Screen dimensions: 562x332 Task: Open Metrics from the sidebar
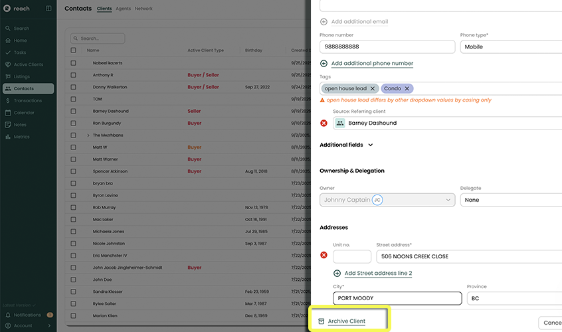(22, 137)
